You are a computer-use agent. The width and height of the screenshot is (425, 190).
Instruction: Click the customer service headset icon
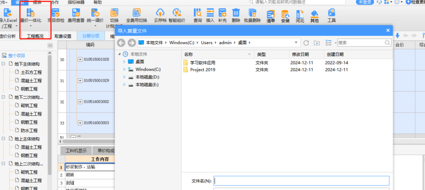(x=379, y=2)
